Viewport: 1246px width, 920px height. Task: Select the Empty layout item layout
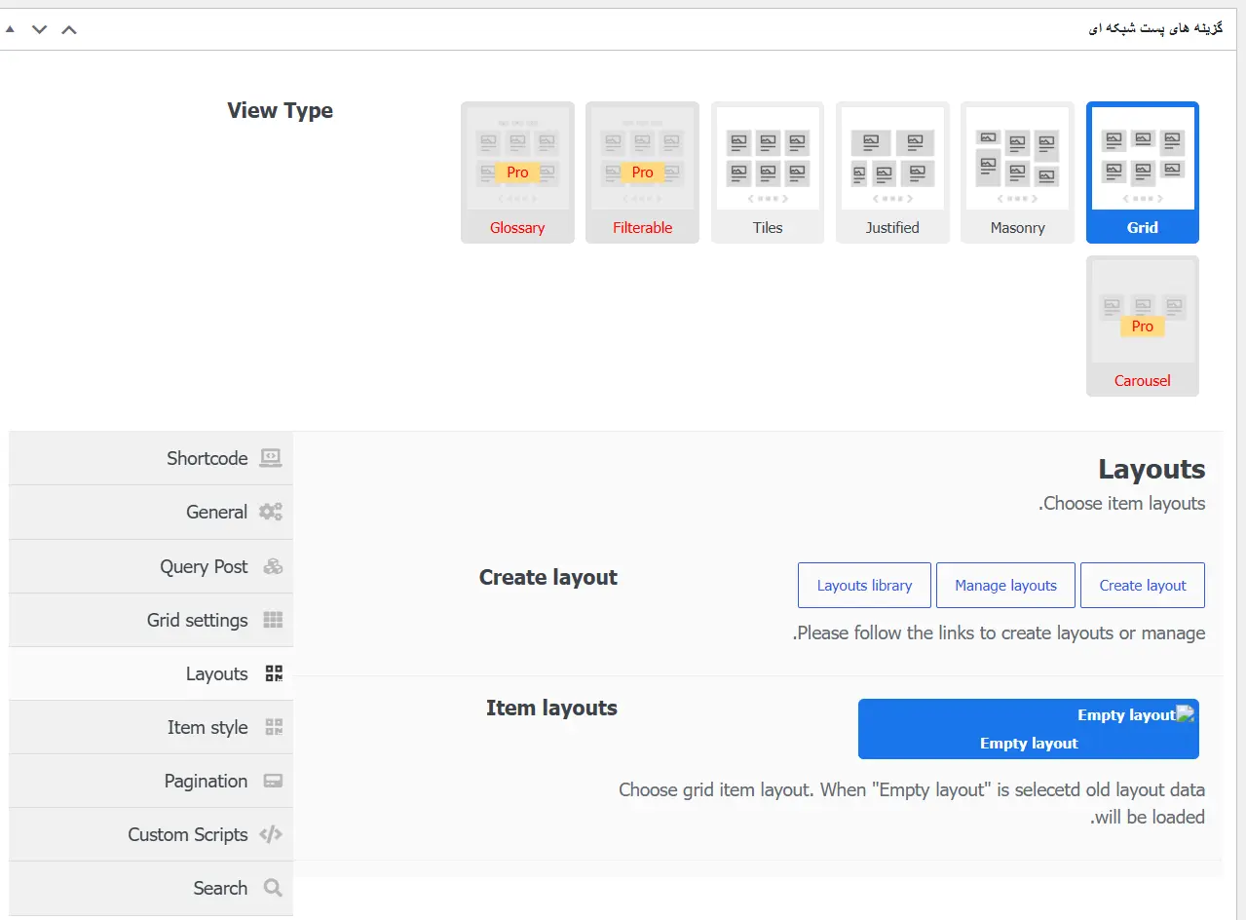(x=1029, y=729)
